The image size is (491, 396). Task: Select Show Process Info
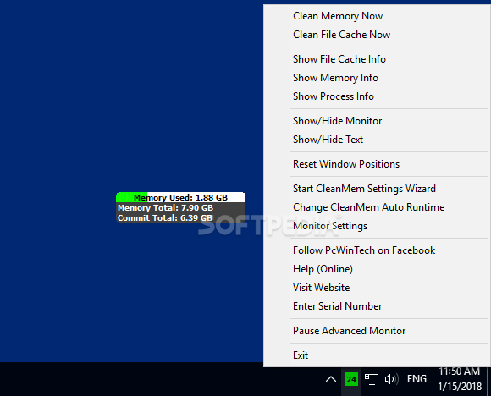[376, 96]
